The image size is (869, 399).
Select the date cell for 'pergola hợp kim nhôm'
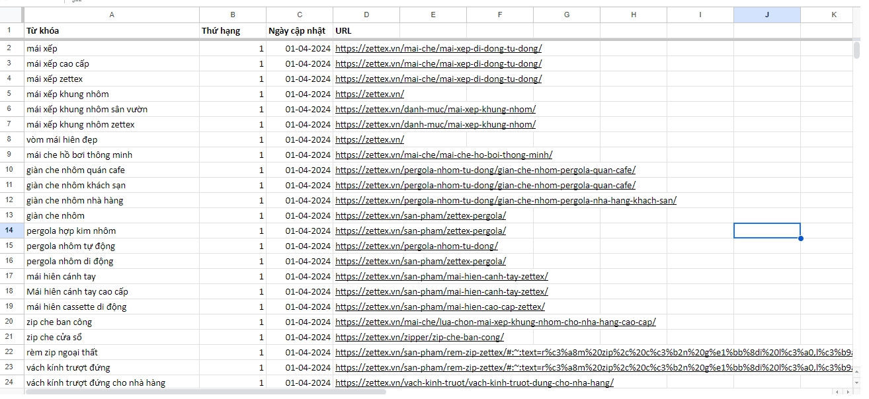tap(300, 231)
